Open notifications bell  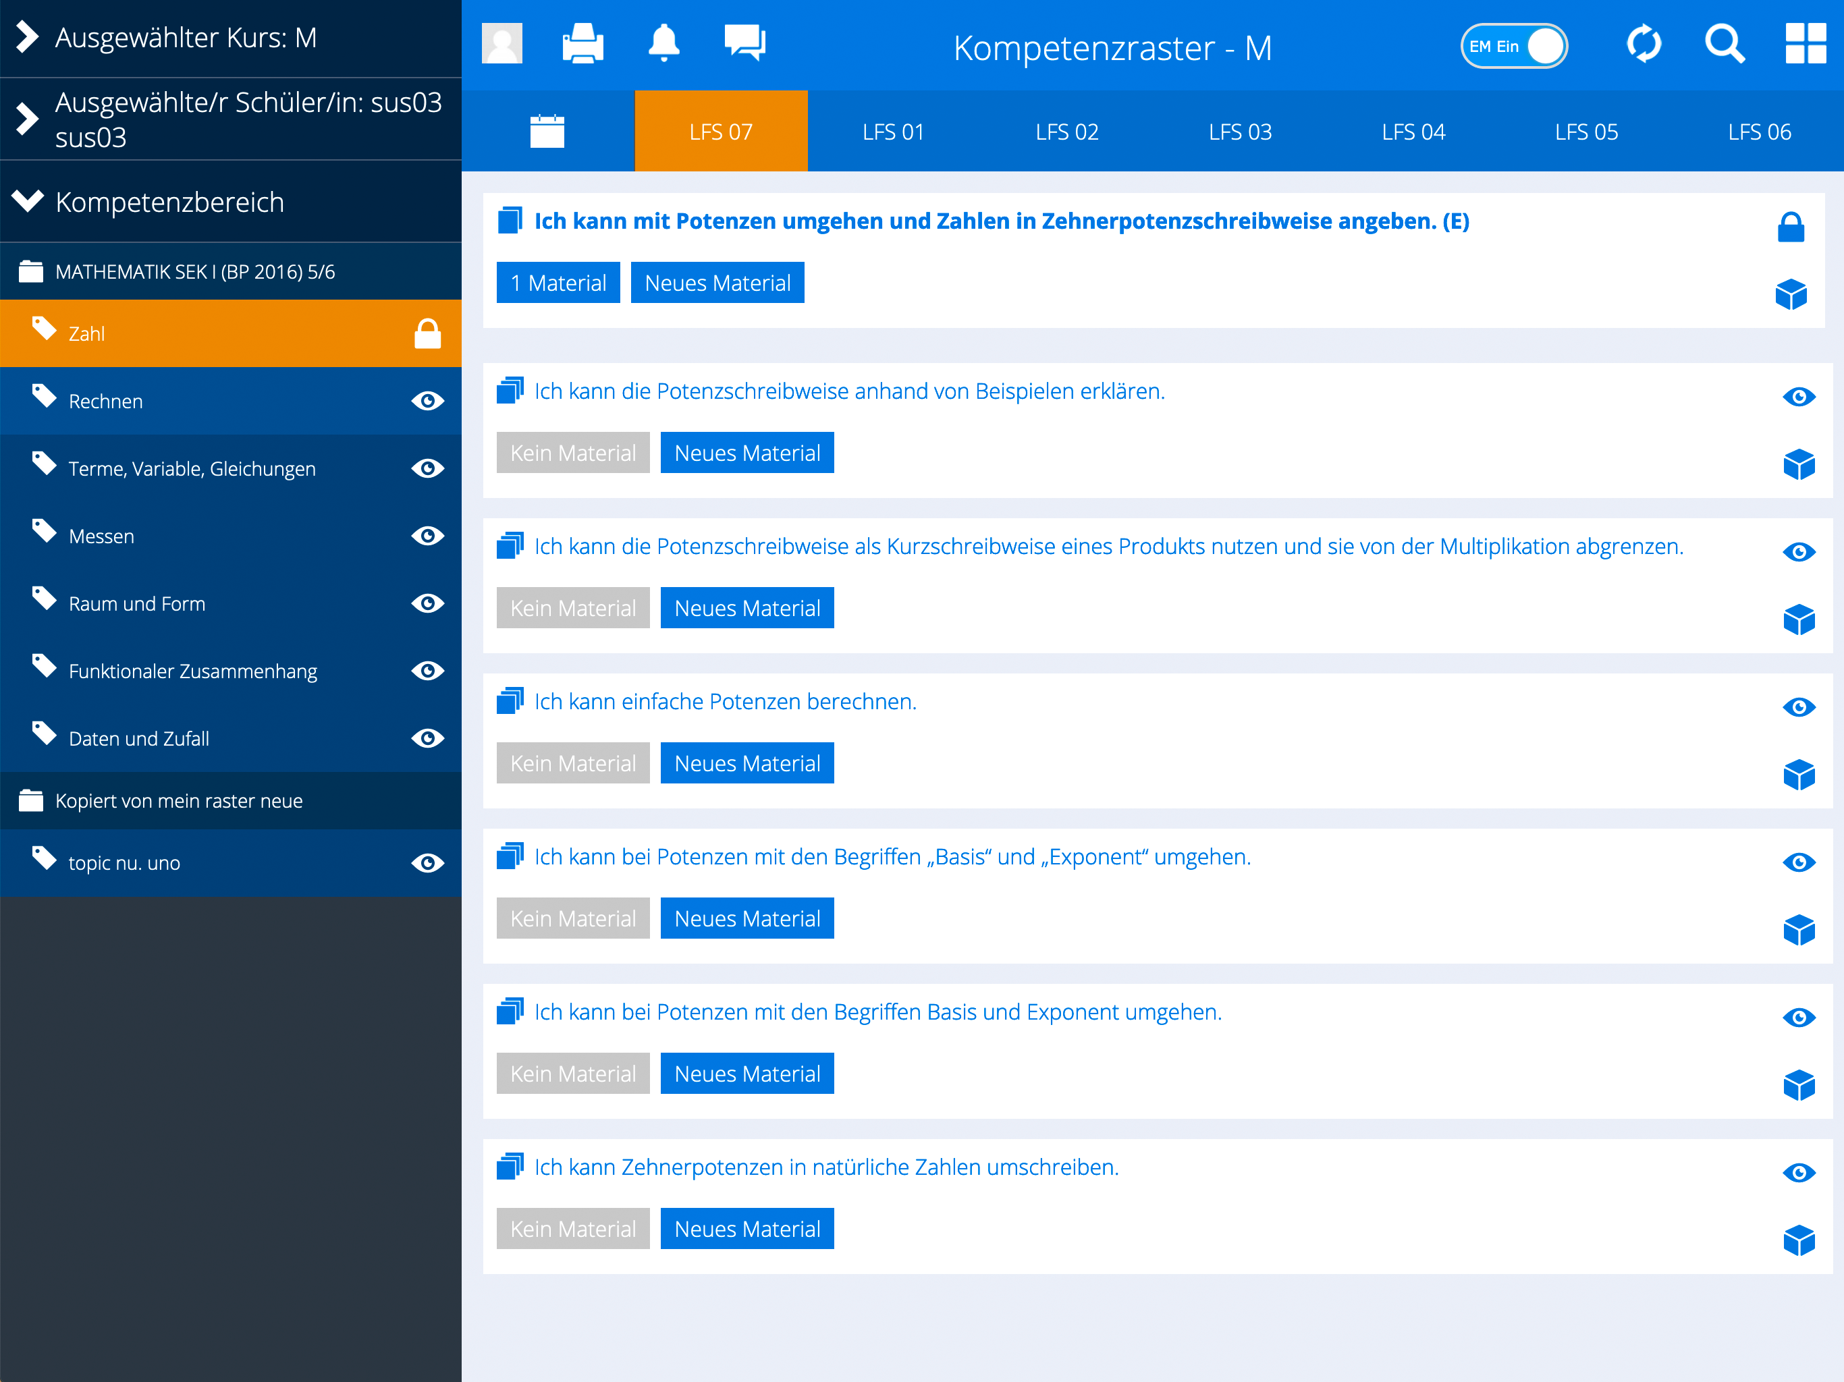663,43
